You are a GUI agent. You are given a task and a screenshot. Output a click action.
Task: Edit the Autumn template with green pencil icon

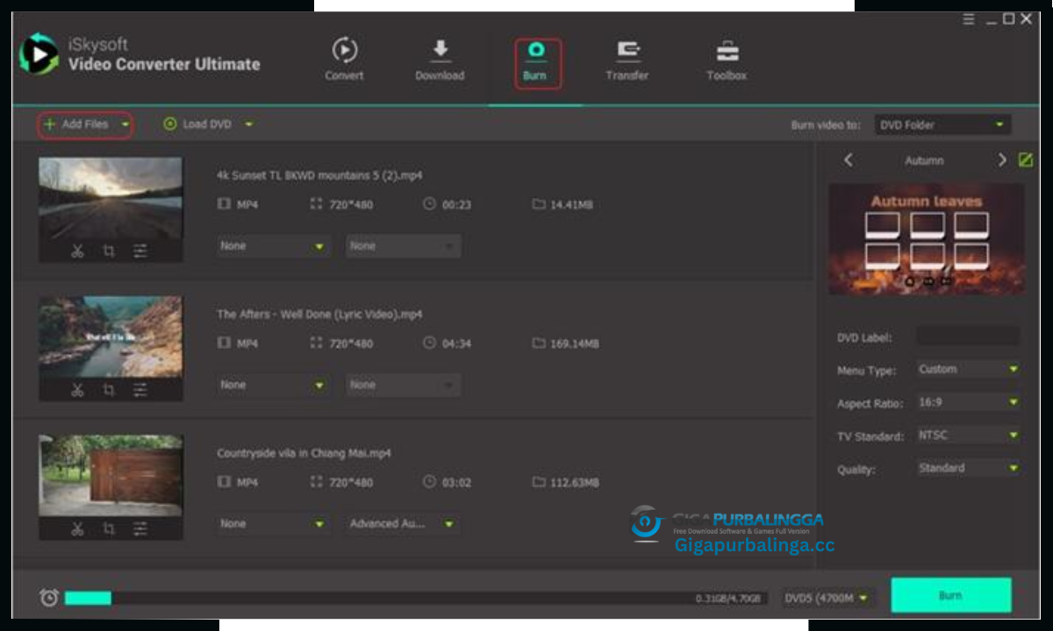click(x=1025, y=160)
